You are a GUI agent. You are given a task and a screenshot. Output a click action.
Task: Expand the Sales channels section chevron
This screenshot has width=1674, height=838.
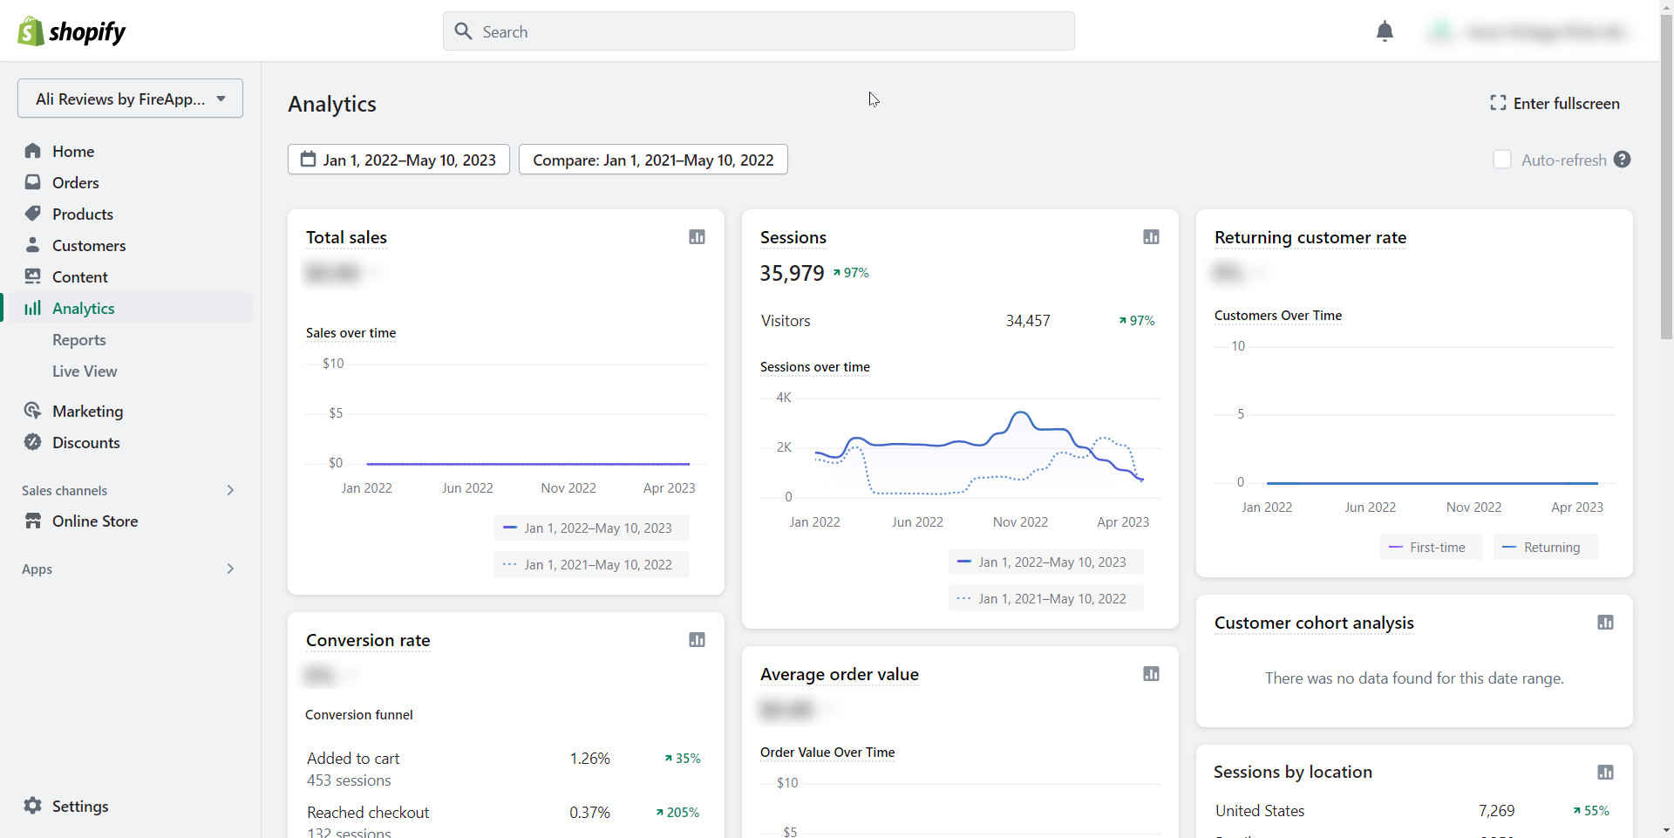click(230, 490)
